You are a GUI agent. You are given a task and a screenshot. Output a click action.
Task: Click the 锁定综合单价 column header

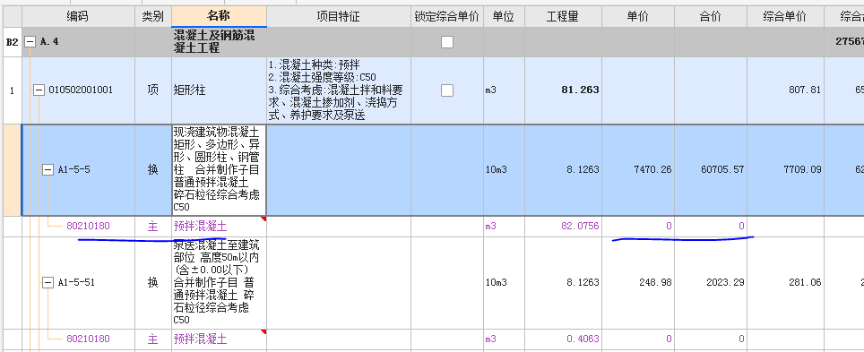447,16
